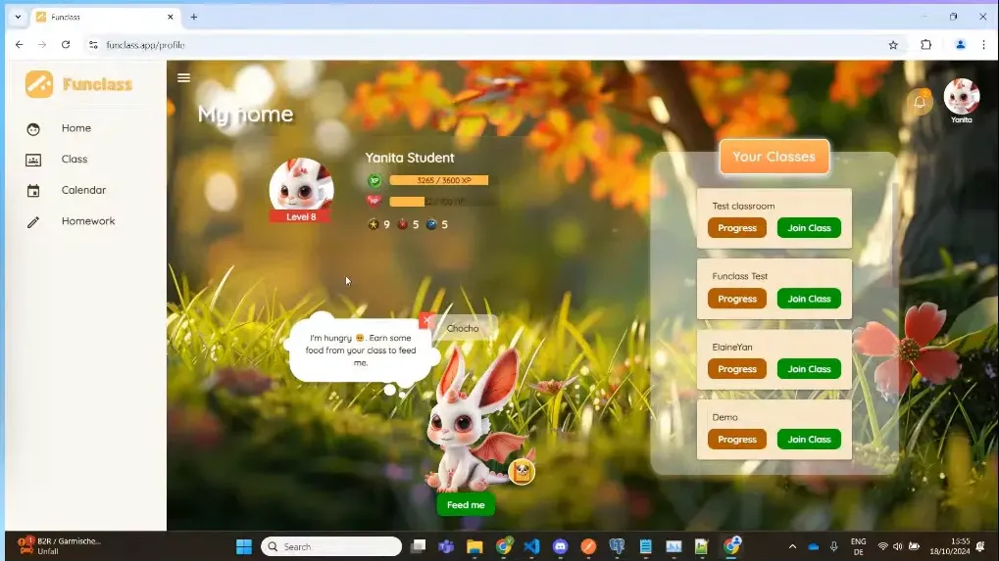This screenshot has width=999, height=561.
Task: View Progress for Test classroom
Action: pos(737,228)
